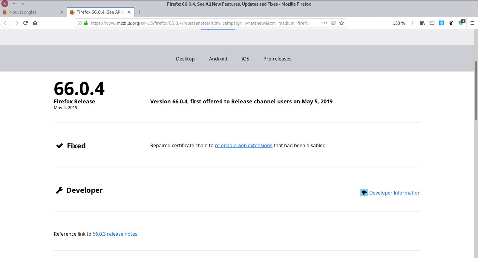Open the Firefox home page
The image size is (478, 258).
pos(35,23)
